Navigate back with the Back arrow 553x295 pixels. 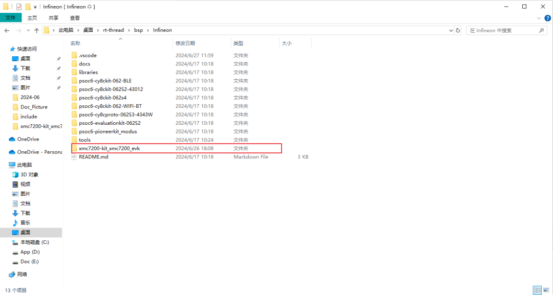pos(7,31)
